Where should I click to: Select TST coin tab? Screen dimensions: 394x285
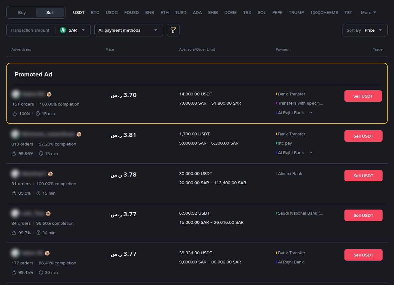click(x=348, y=12)
